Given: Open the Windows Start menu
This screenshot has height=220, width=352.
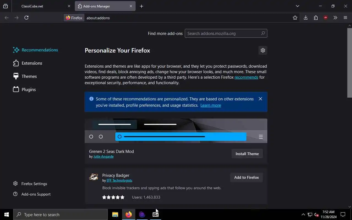Looking at the screenshot, I should coord(7,215).
